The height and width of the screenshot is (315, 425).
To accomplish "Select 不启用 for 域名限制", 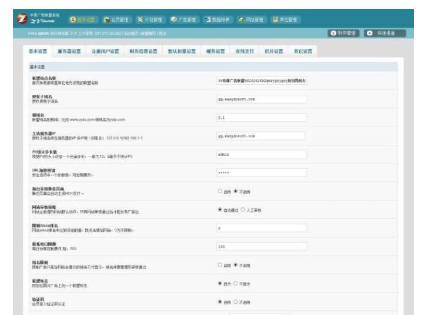I will [236, 265].
